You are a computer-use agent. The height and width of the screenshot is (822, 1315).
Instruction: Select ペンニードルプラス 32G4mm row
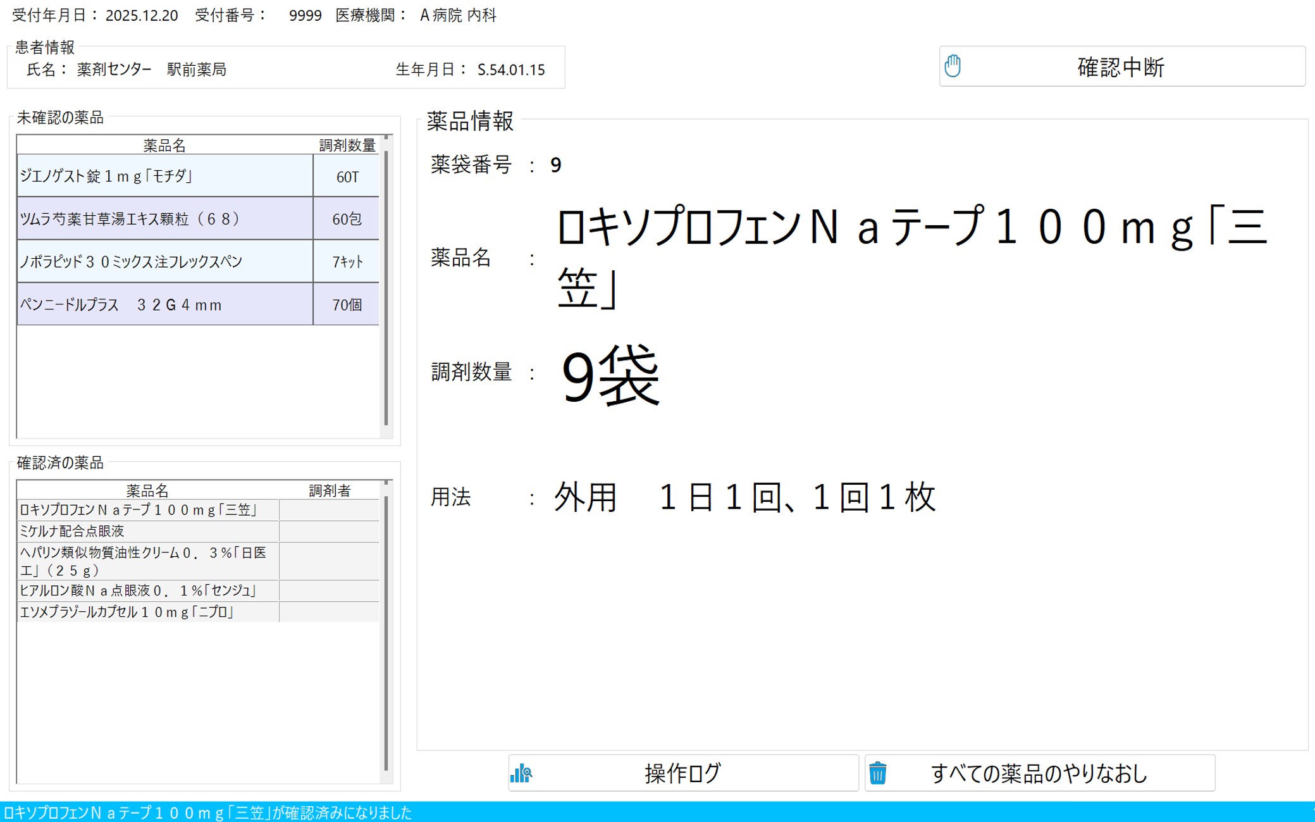[x=164, y=304]
